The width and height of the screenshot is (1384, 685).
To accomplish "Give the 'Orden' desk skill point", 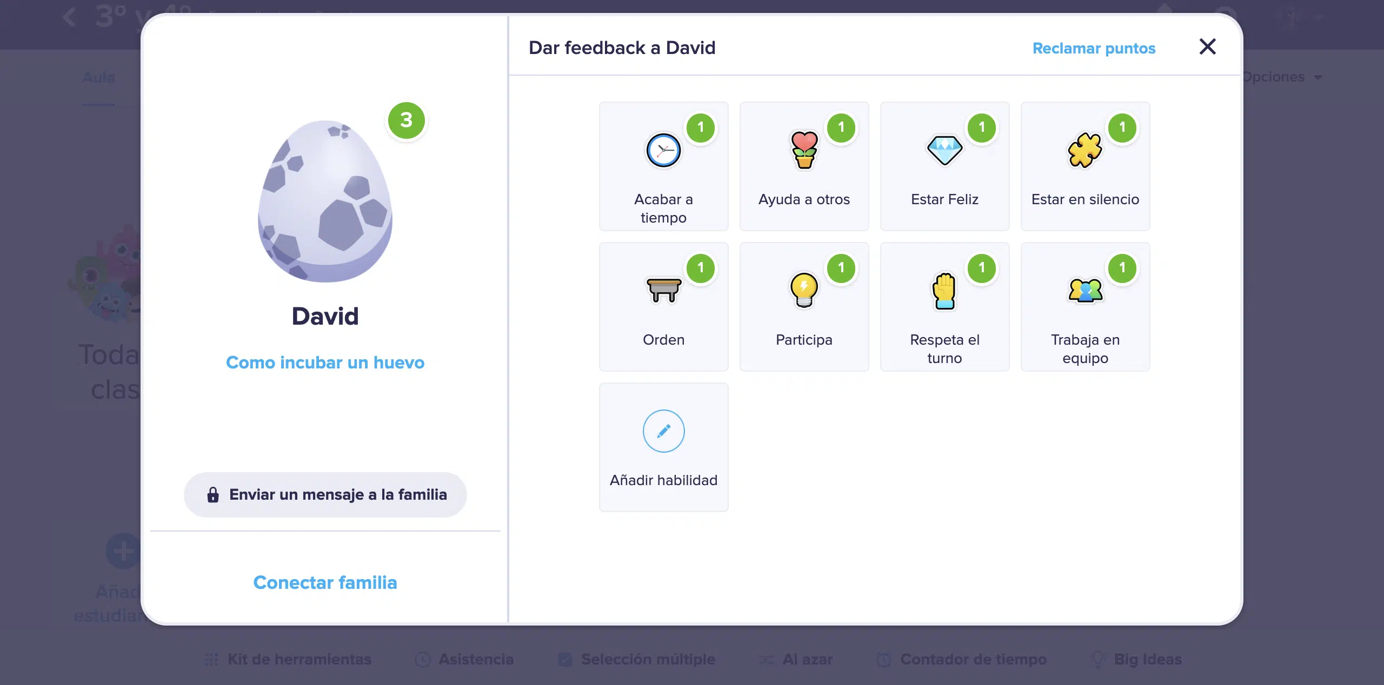I will click(663, 307).
